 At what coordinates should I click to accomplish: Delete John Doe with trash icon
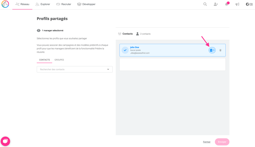point(221,50)
